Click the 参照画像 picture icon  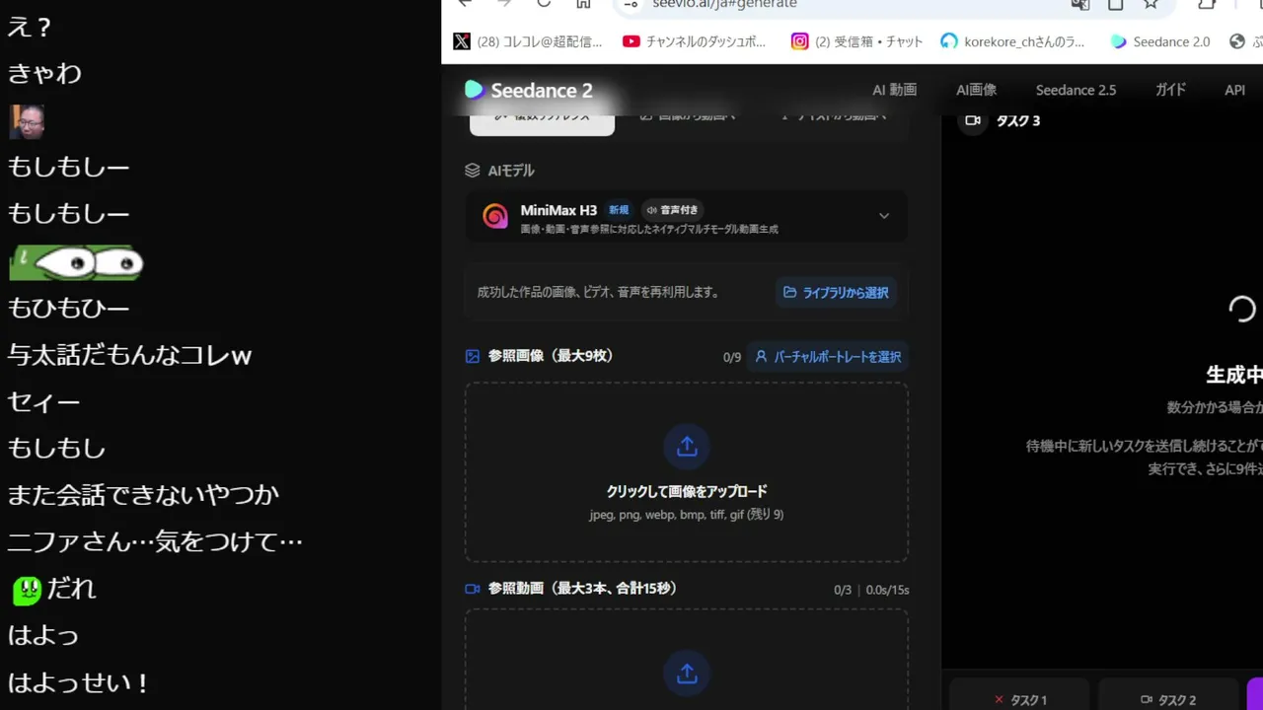(x=473, y=356)
